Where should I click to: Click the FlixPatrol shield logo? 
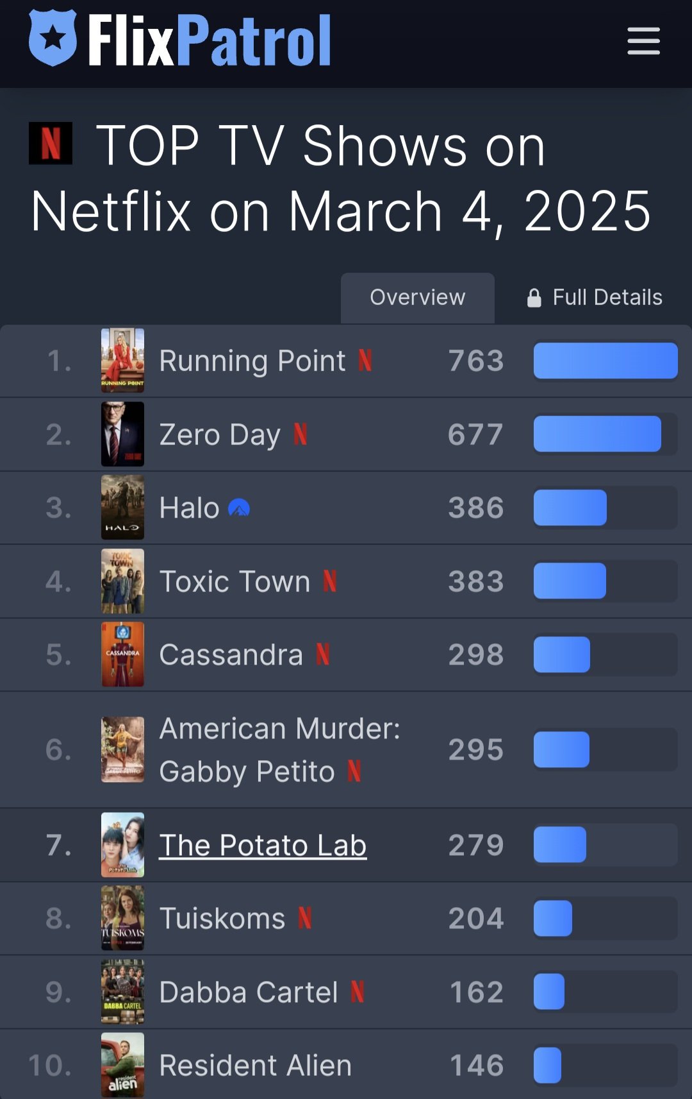pyautogui.click(x=53, y=38)
